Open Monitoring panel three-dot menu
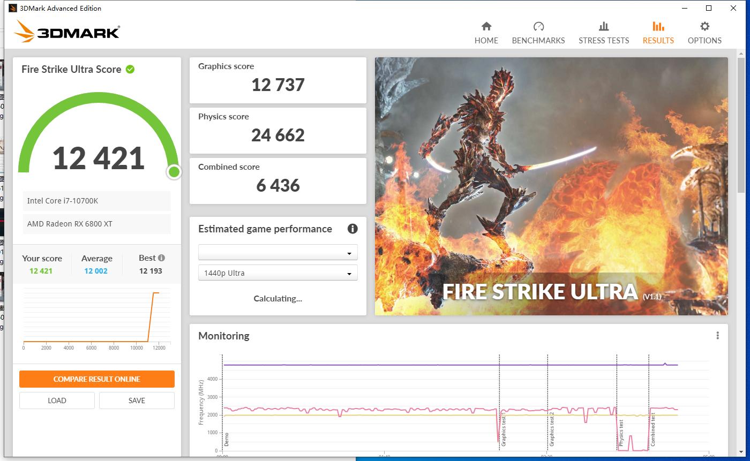This screenshot has height=461, width=750. coord(717,336)
